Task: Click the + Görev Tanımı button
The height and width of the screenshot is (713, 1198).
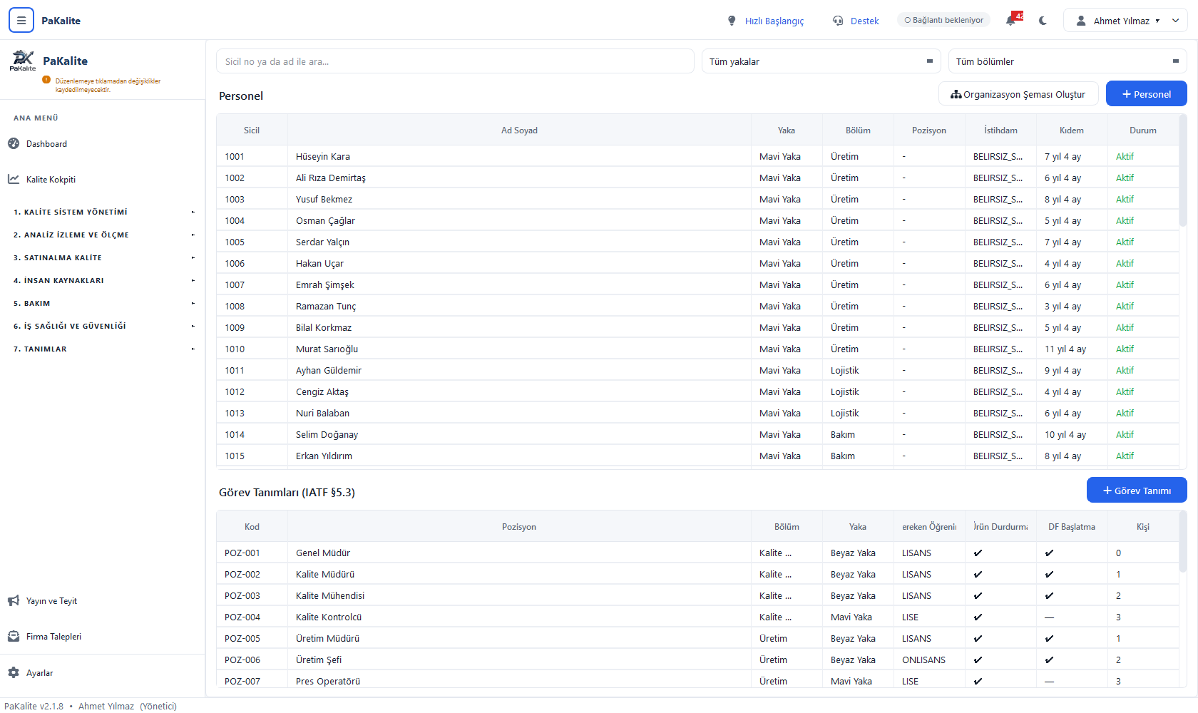Action: [x=1137, y=490]
